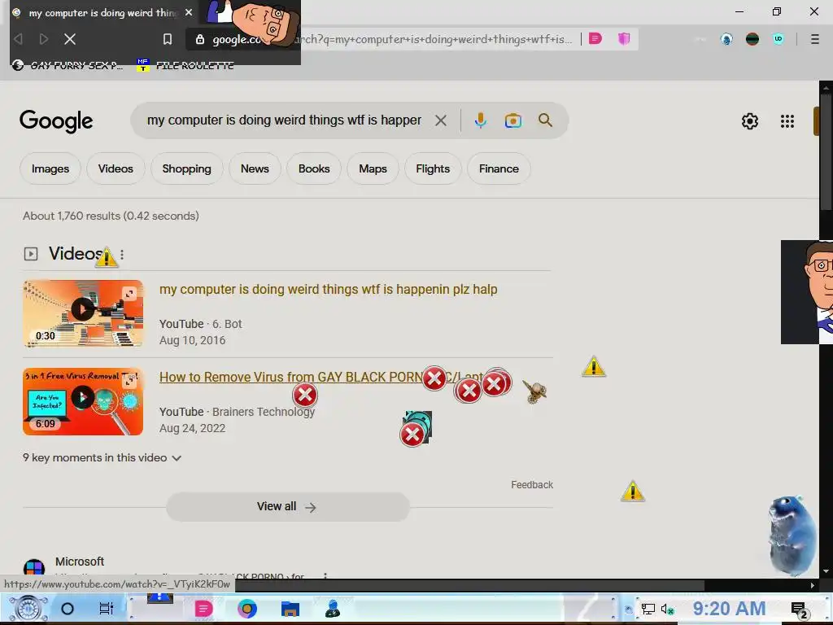Open the notification center icon

pyautogui.click(x=799, y=610)
